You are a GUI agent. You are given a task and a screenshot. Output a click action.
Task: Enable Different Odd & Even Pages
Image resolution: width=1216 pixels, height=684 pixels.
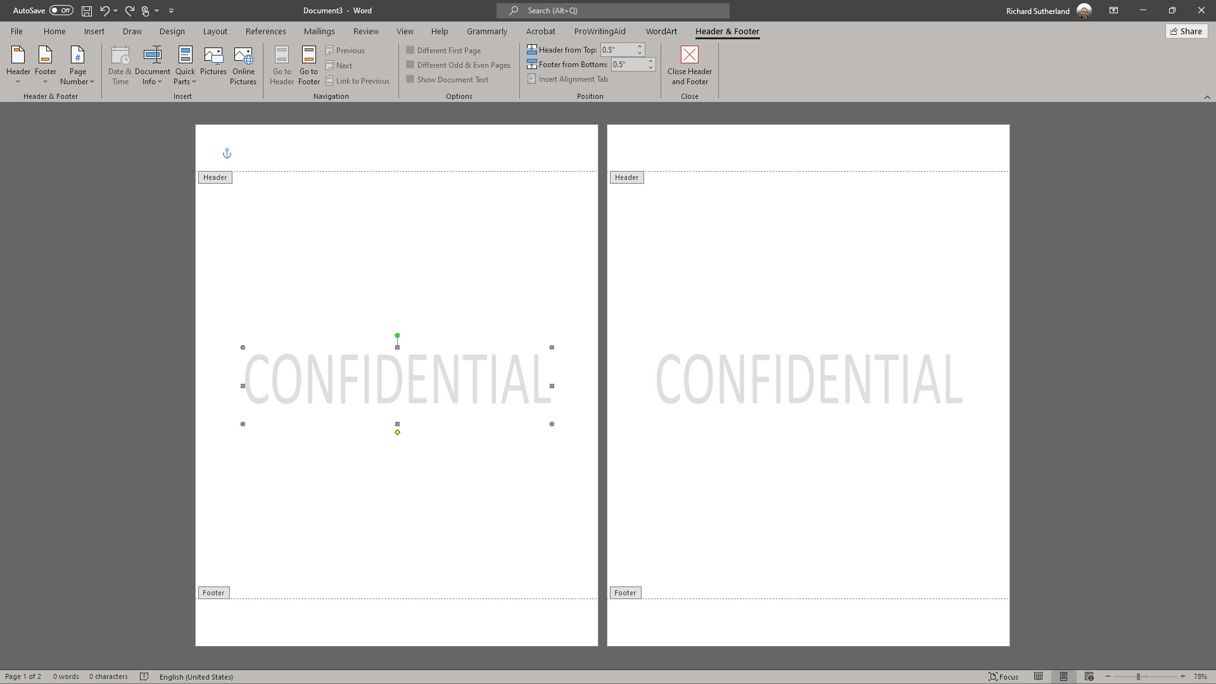point(410,65)
